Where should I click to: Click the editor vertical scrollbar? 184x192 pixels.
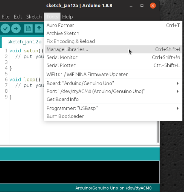coord(158,132)
